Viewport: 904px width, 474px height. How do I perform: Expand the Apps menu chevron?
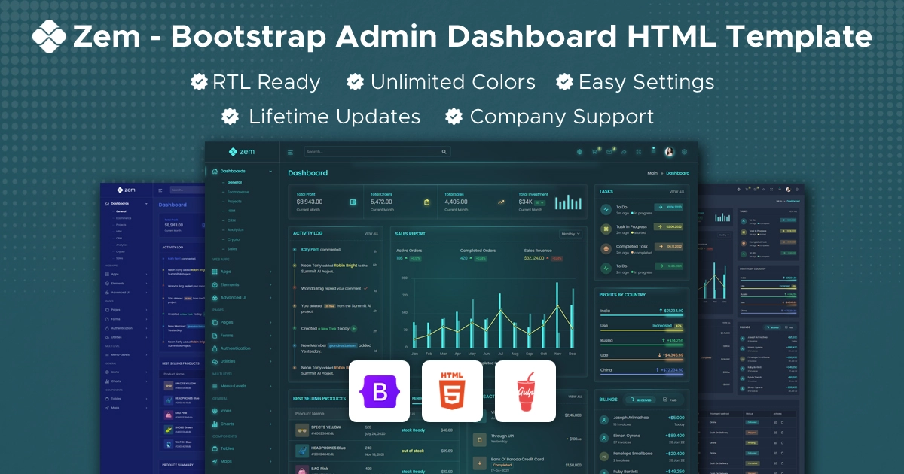tap(270, 271)
